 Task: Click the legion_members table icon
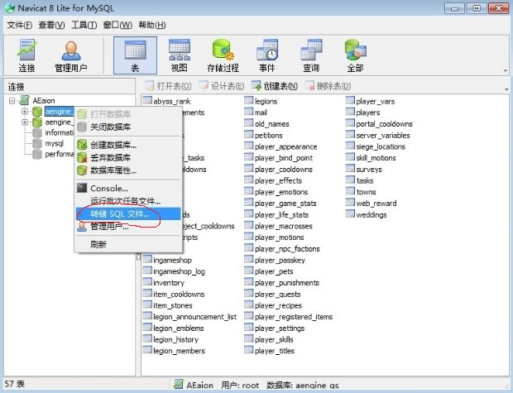tap(147, 350)
